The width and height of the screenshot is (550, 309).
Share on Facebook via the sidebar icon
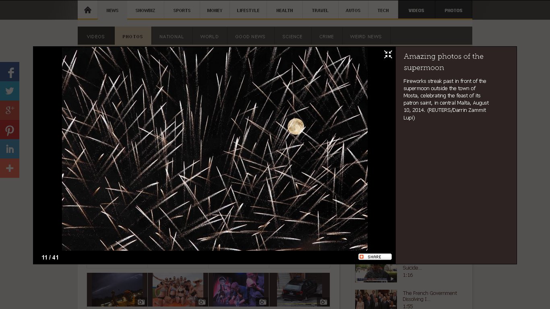(10, 72)
